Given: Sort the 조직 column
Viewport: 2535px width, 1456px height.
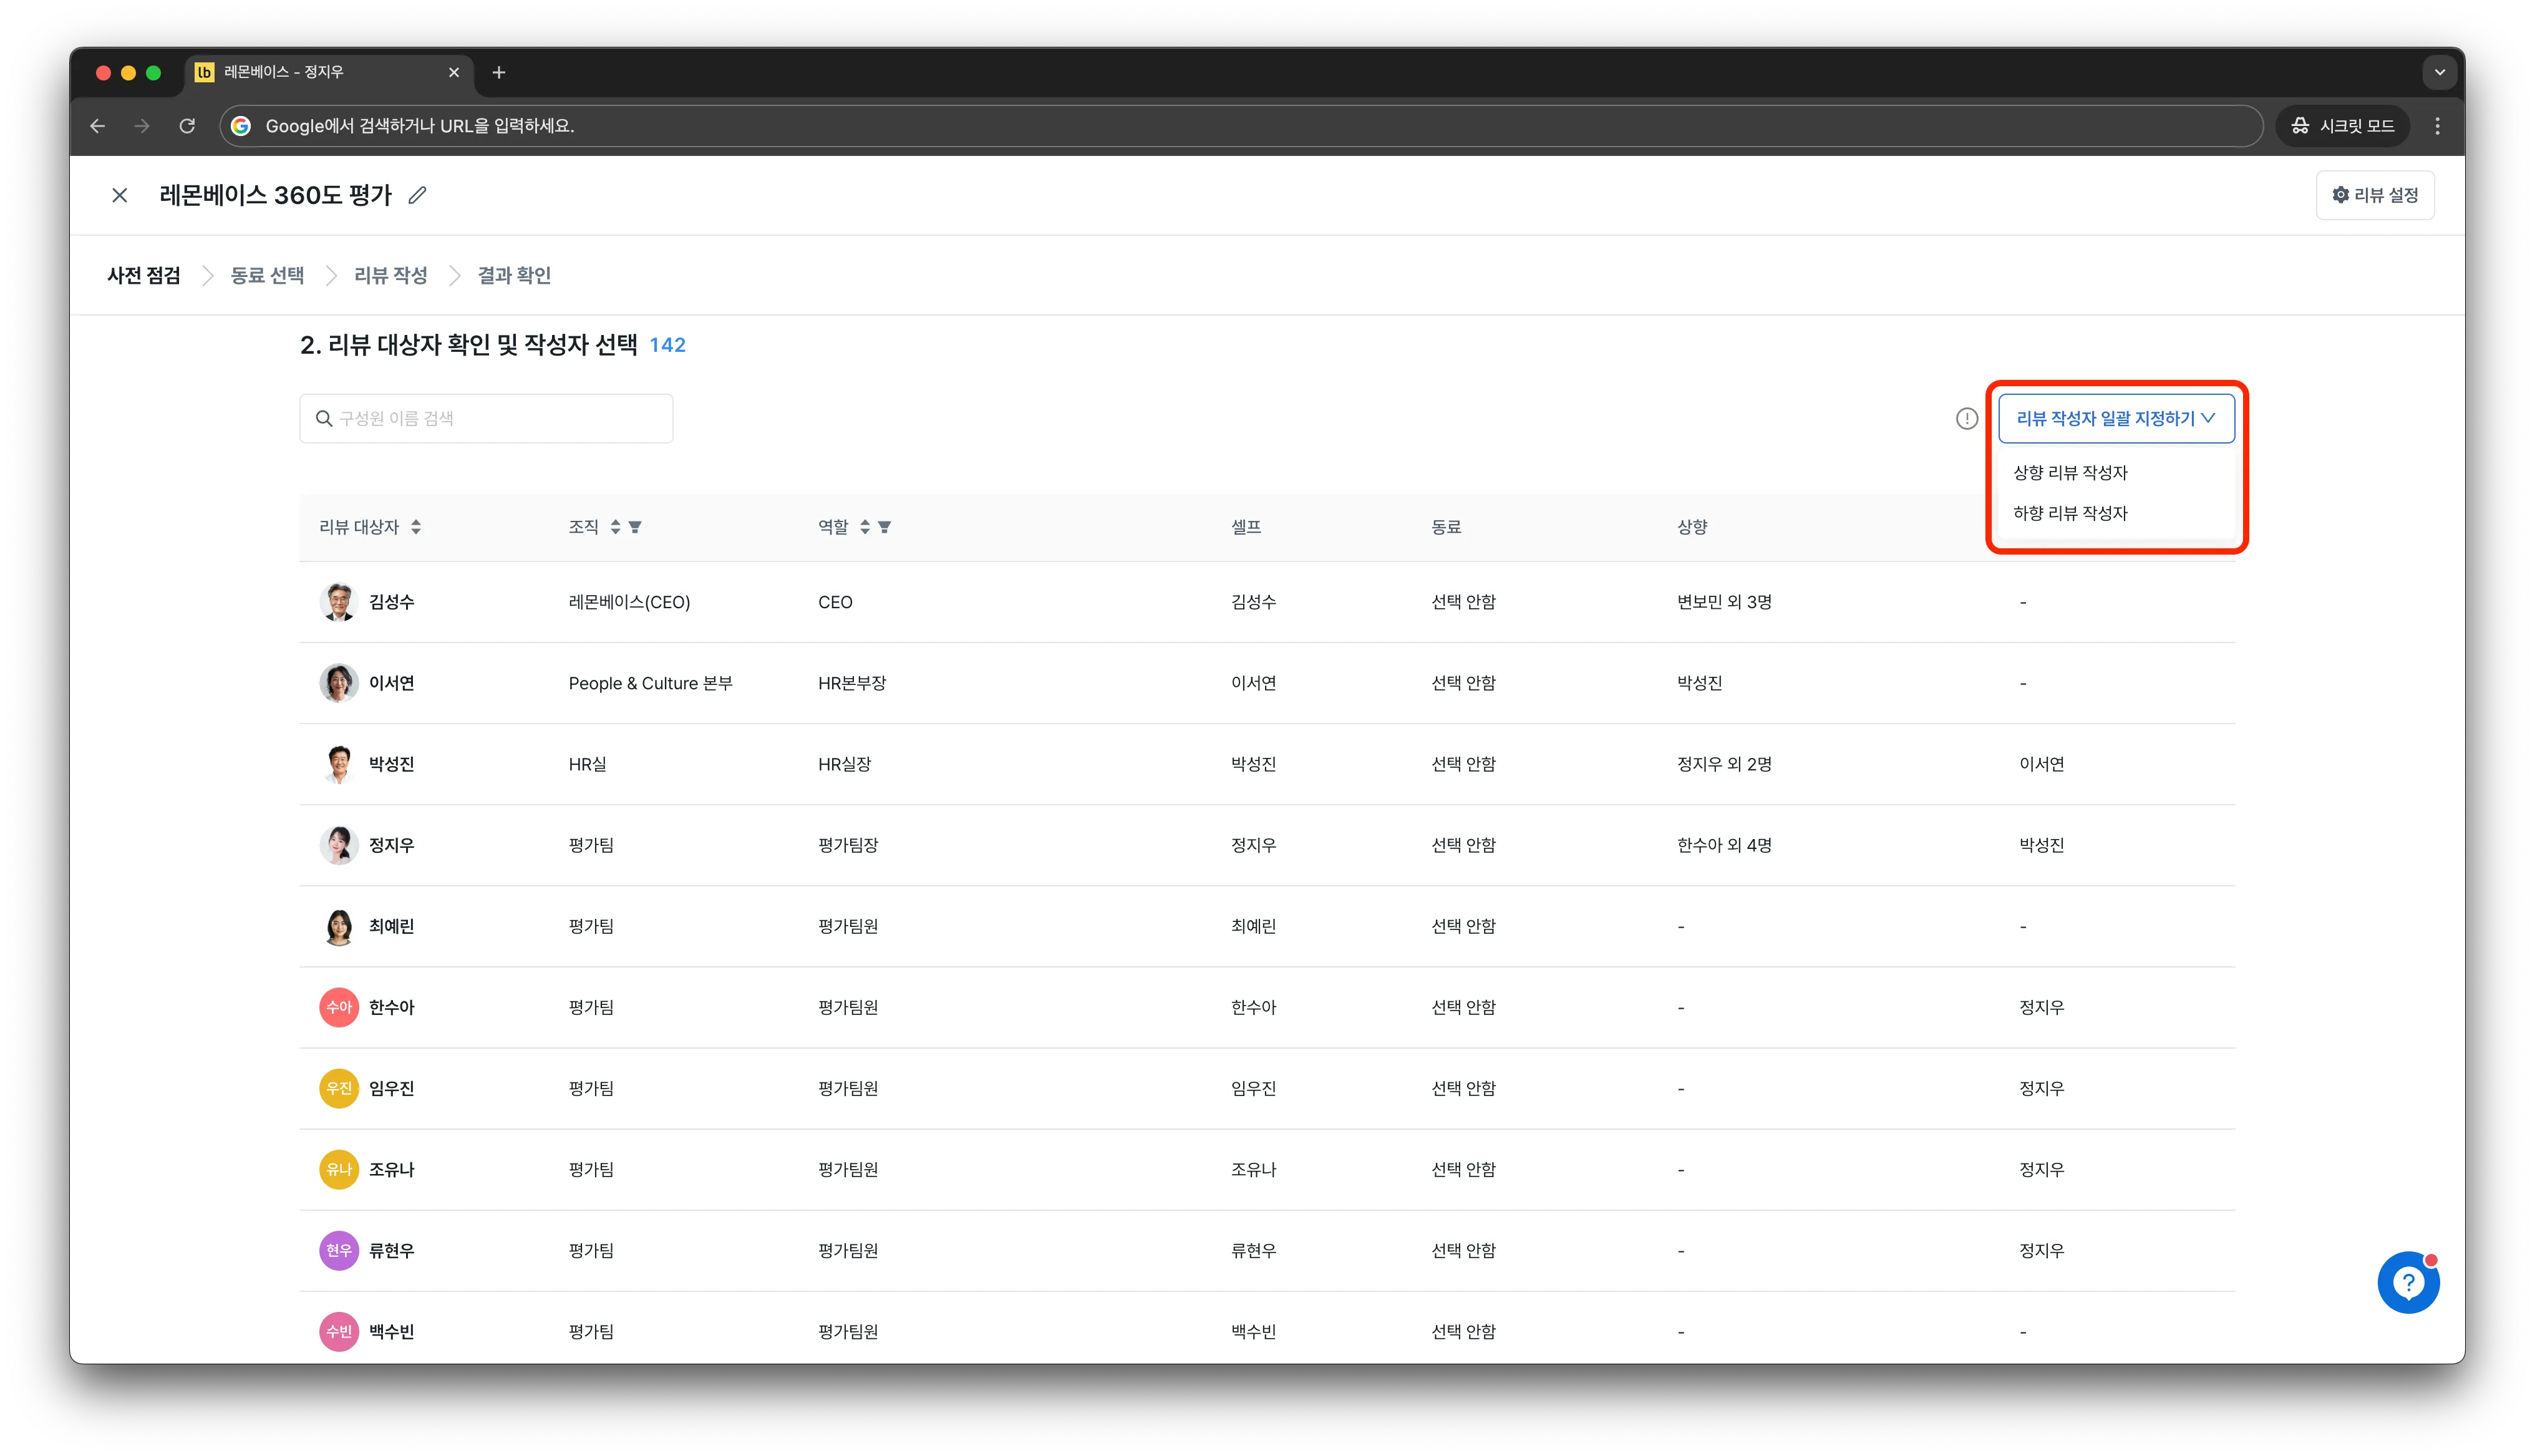Looking at the screenshot, I should [x=616, y=527].
